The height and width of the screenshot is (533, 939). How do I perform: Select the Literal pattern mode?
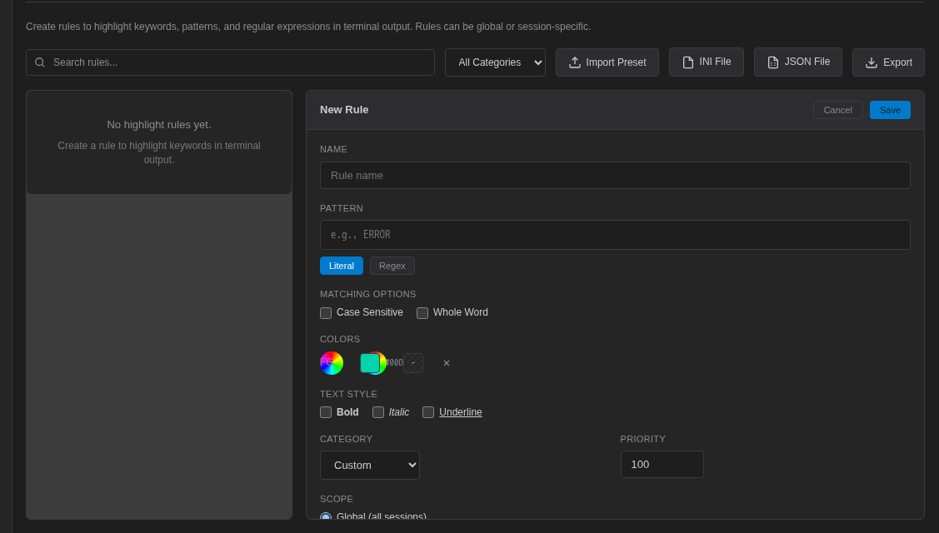pos(342,266)
